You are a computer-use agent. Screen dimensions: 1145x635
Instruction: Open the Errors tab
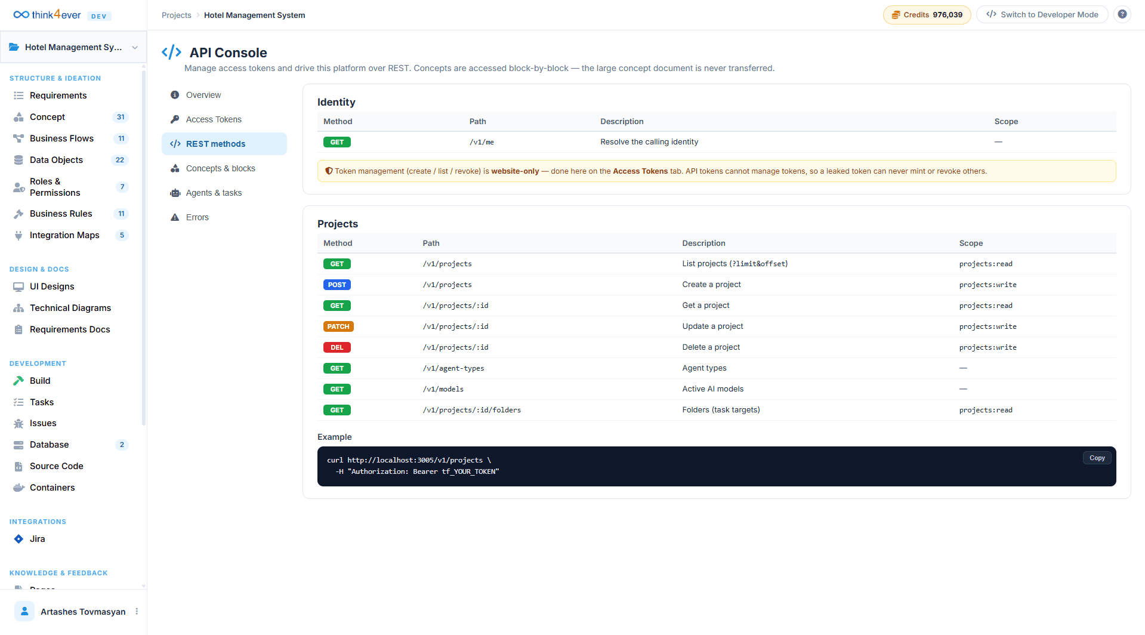click(224, 217)
